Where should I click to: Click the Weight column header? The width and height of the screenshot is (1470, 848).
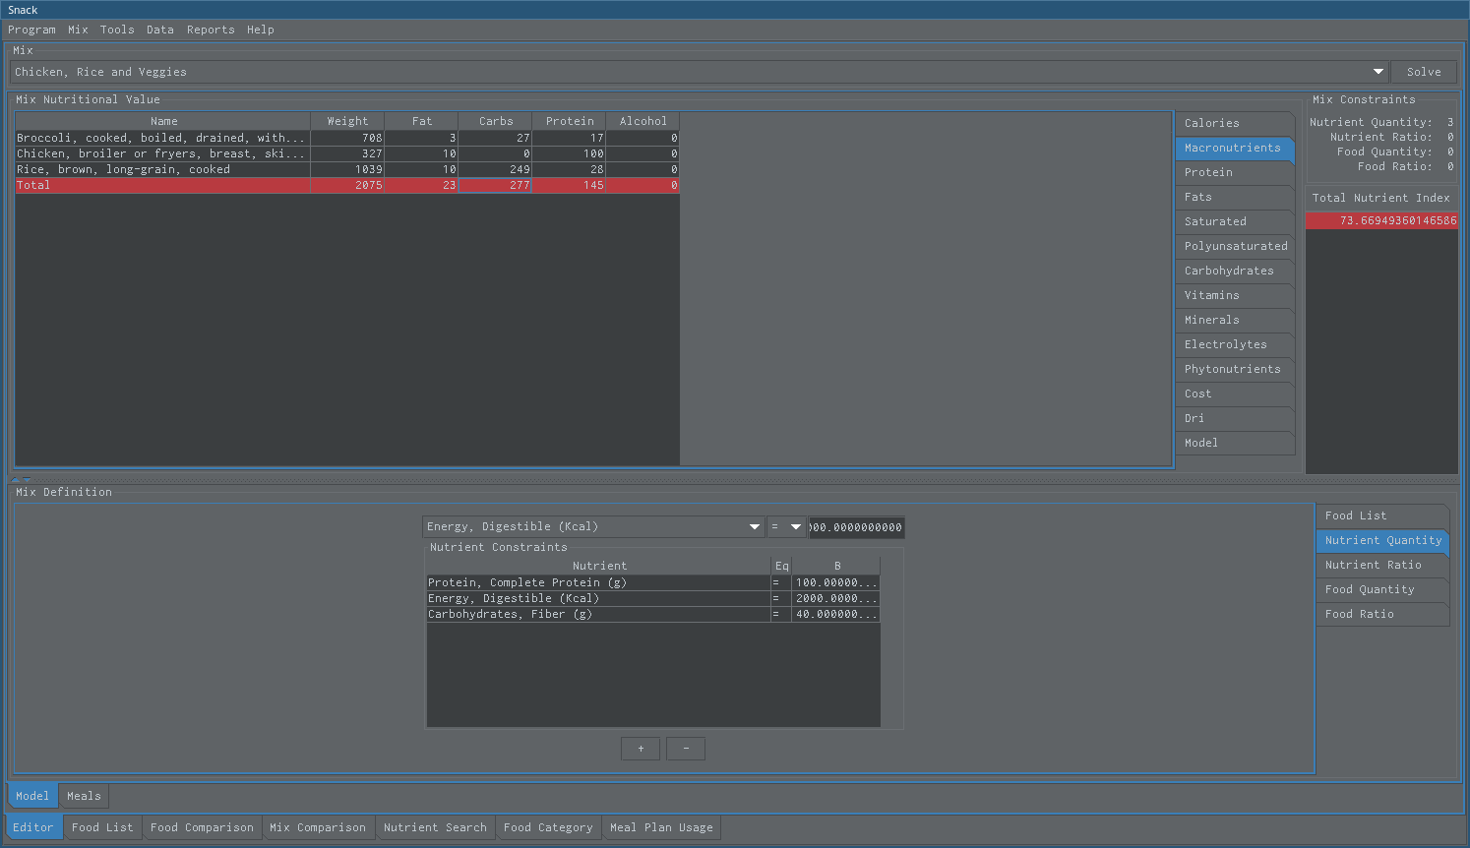pos(347,121)
